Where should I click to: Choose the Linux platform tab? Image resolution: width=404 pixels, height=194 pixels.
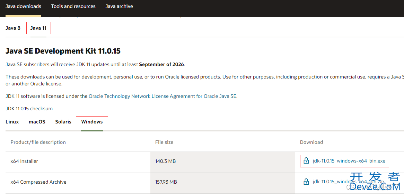12,122
